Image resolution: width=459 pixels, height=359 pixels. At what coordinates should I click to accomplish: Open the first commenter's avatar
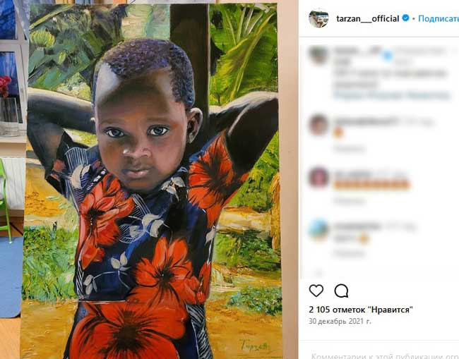tap(318, 54)
